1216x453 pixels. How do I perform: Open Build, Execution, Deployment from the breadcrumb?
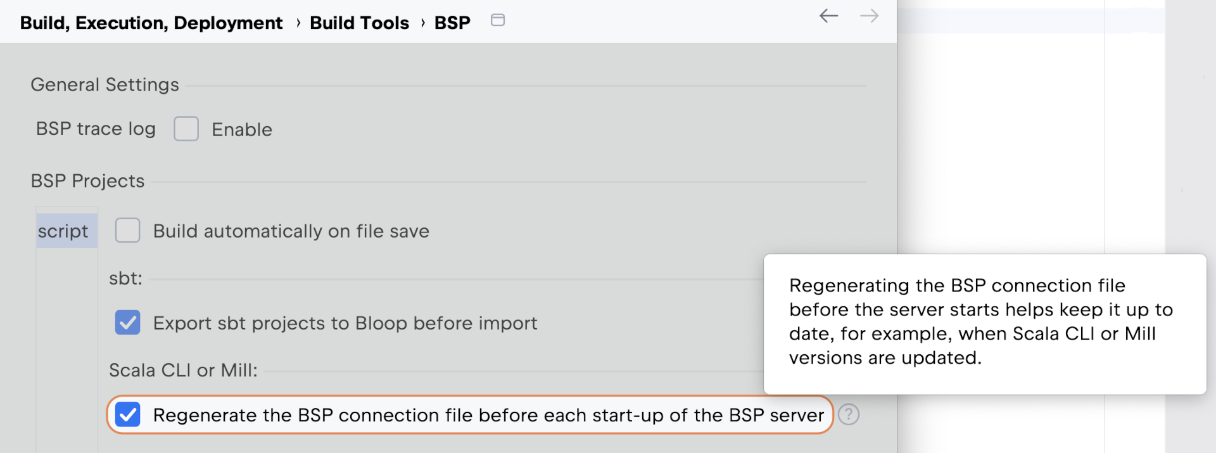[151, 22]
